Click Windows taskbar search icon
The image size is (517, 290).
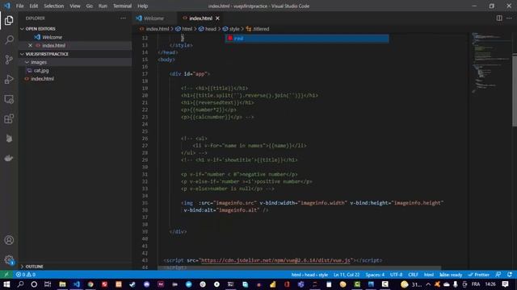pos(20,284)
